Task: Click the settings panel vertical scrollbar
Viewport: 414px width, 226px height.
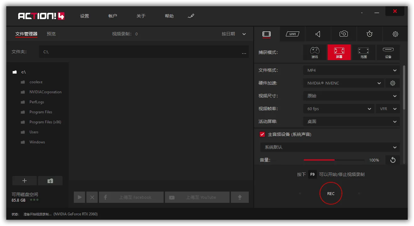Action: [404, 88]
